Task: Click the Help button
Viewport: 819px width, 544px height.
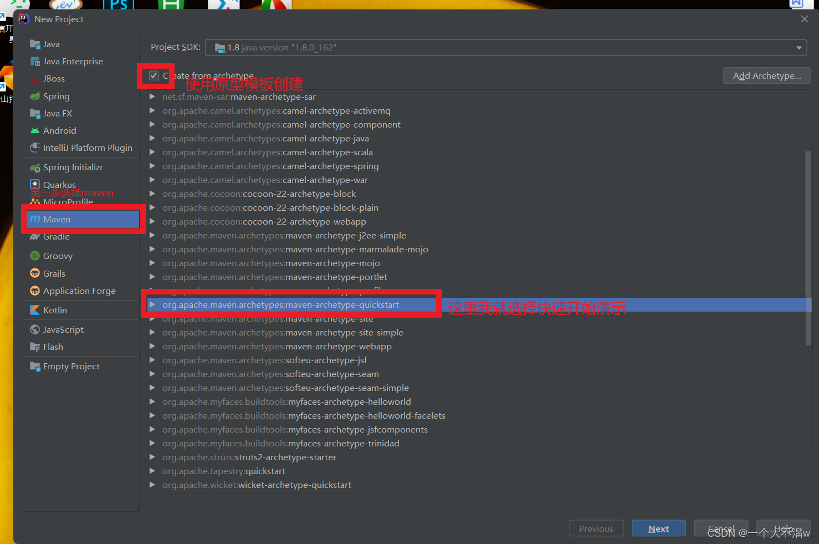Action: pos(784,528)
